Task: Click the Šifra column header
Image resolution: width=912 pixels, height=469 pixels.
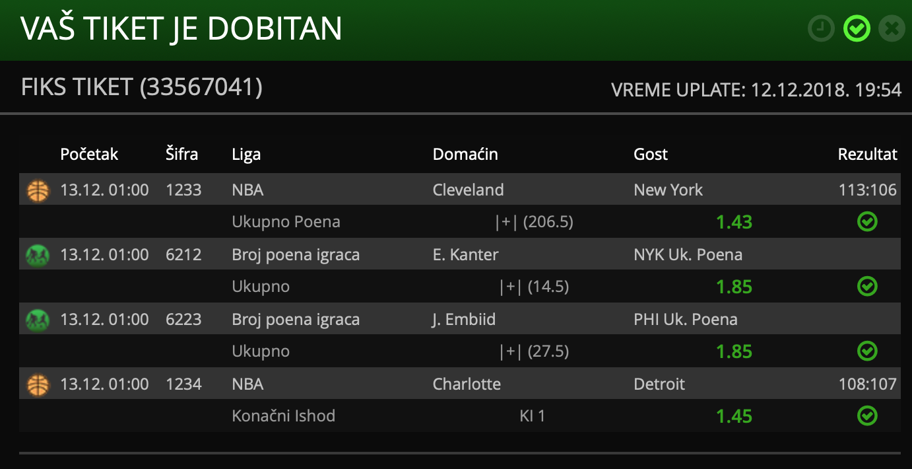Action: tap(181, 155)
